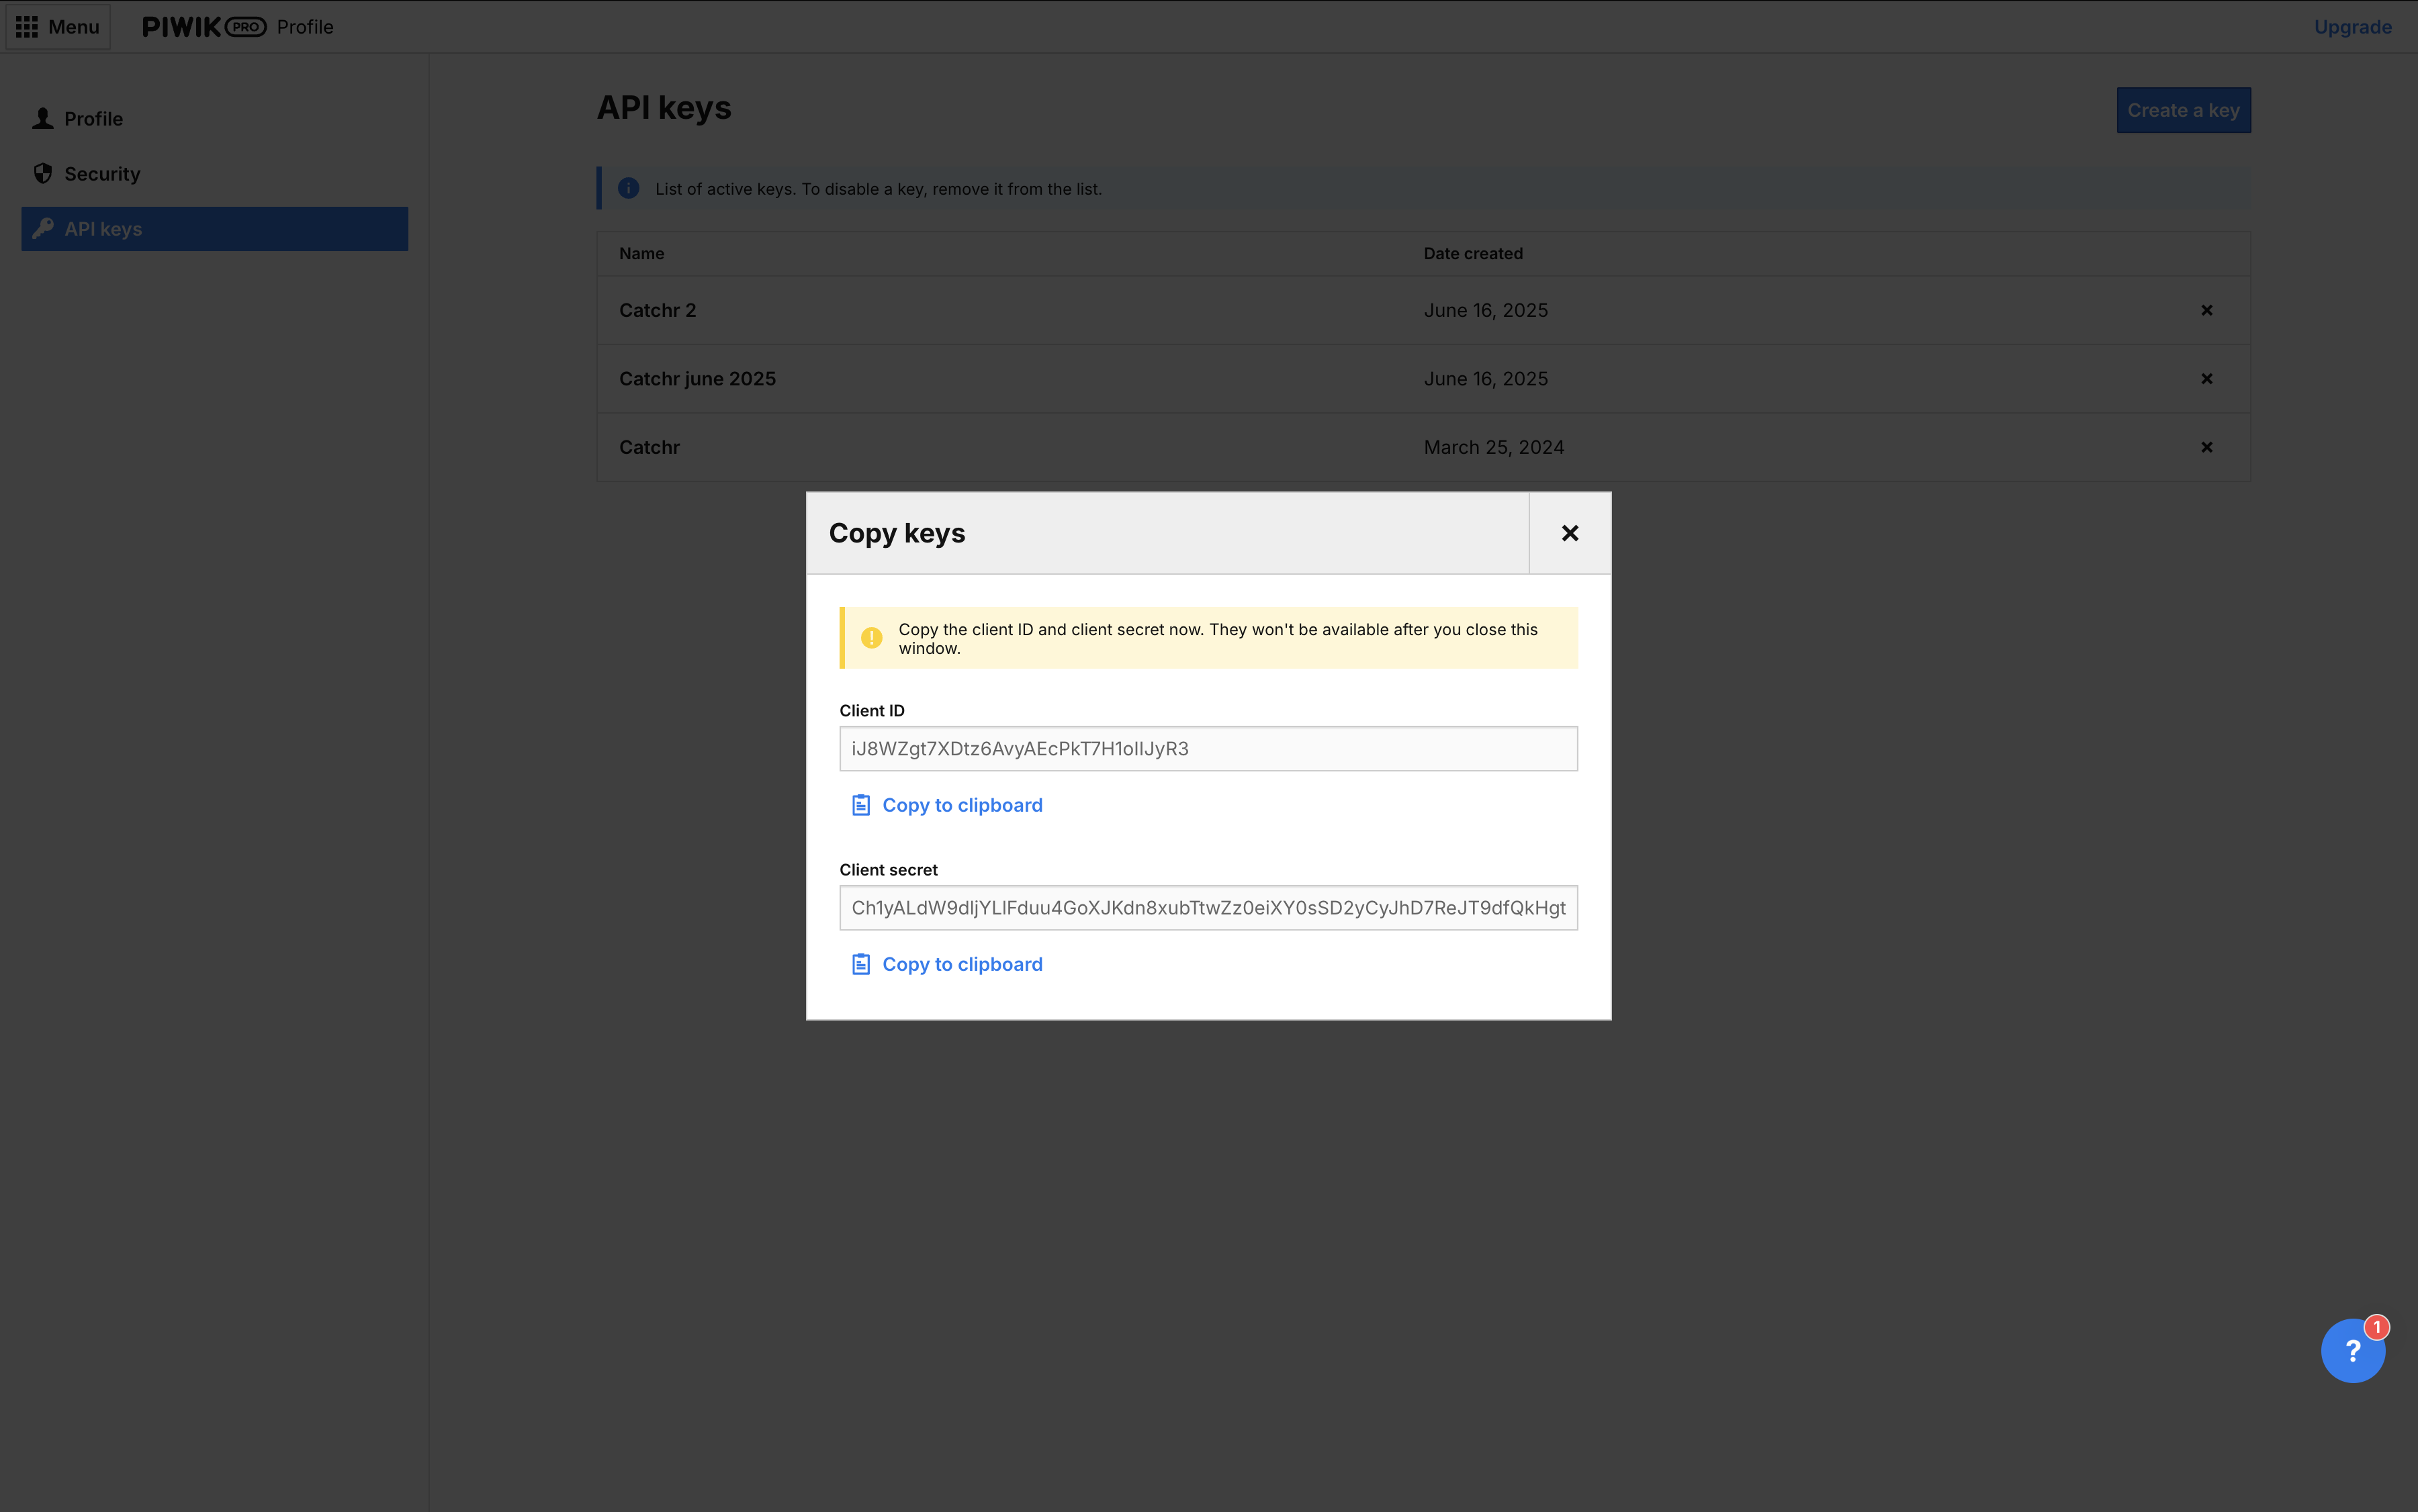Open the Menu grid button
The image size is (2418, 1512).
tap(58, 27)
